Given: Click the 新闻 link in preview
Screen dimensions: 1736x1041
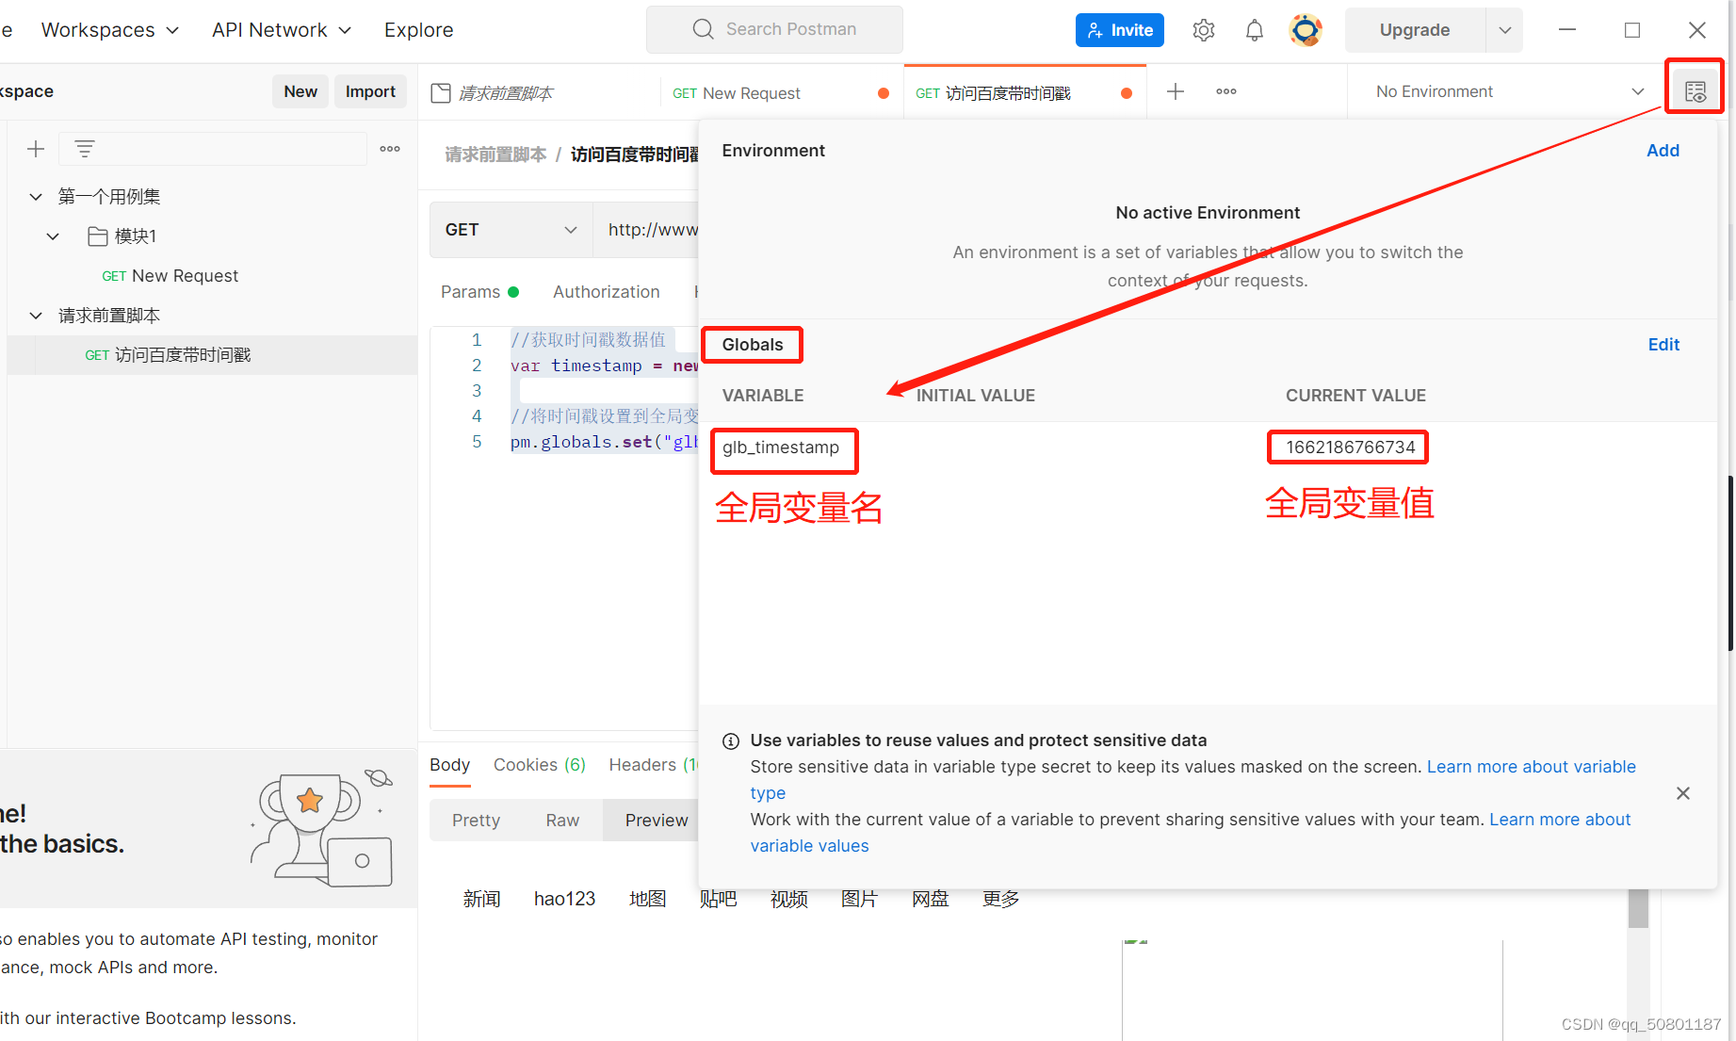Looking at the screenshot, I should point(481,899).
